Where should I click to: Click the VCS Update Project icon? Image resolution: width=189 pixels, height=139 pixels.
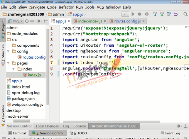tap(155, 14)
